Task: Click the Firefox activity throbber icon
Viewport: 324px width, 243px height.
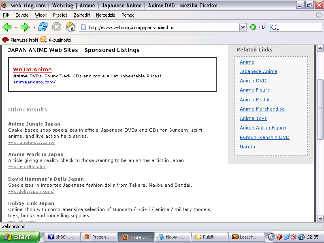Action: (318, 15)
